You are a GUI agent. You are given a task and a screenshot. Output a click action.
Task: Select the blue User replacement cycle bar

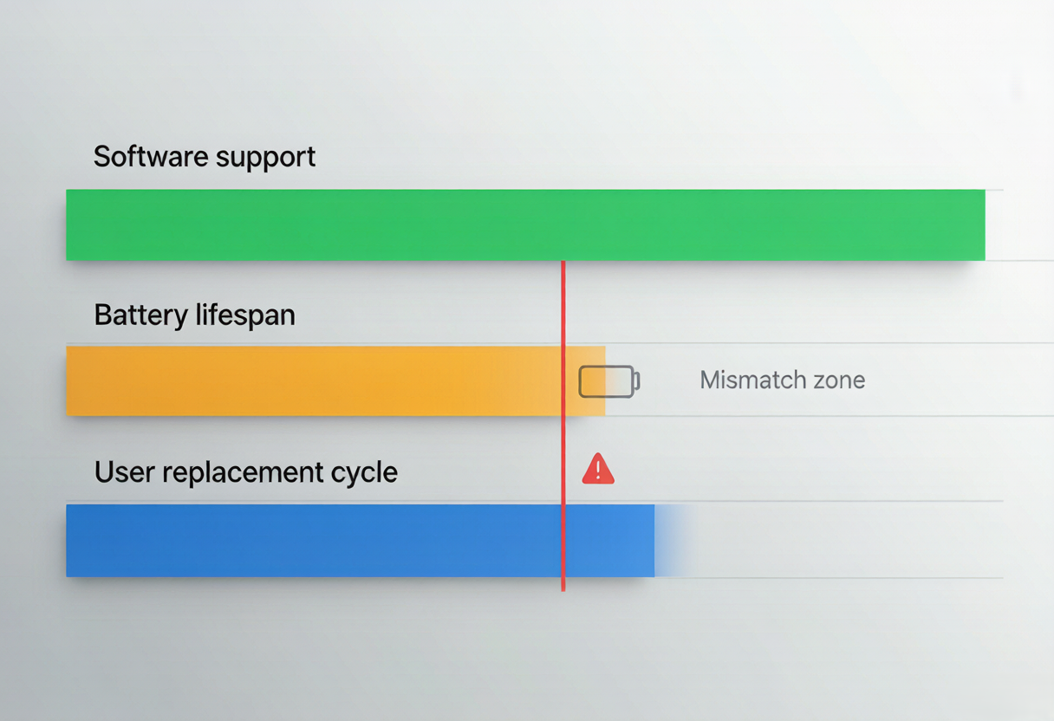361,540
